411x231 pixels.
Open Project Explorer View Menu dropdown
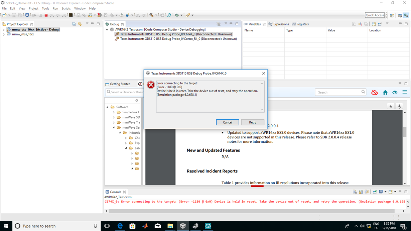(x=87, y=24)
